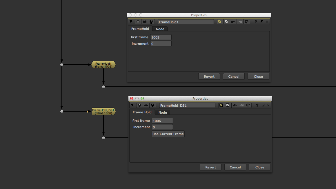This screenshot has width=336, height=189.
Task: Click FrameHold1 yellow node color swatch
Action: (219, 22)
